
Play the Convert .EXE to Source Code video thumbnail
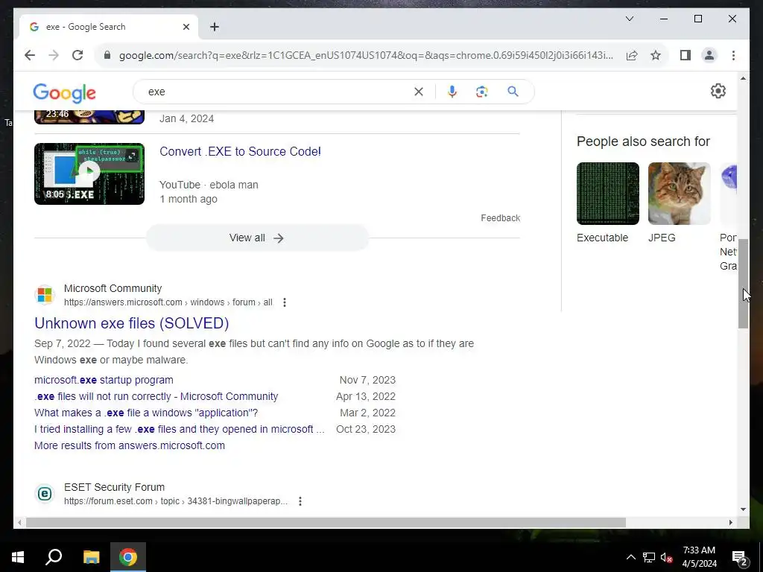pos(89,174)
